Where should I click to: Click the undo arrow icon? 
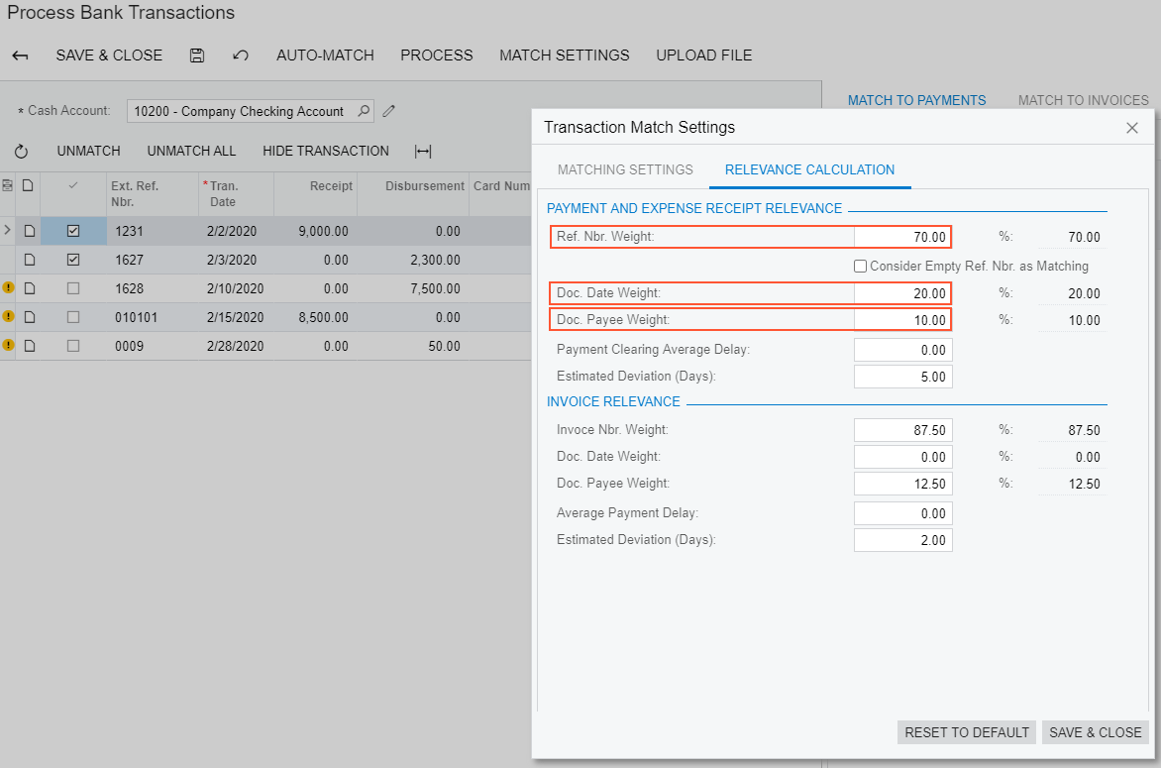(240, 55)
